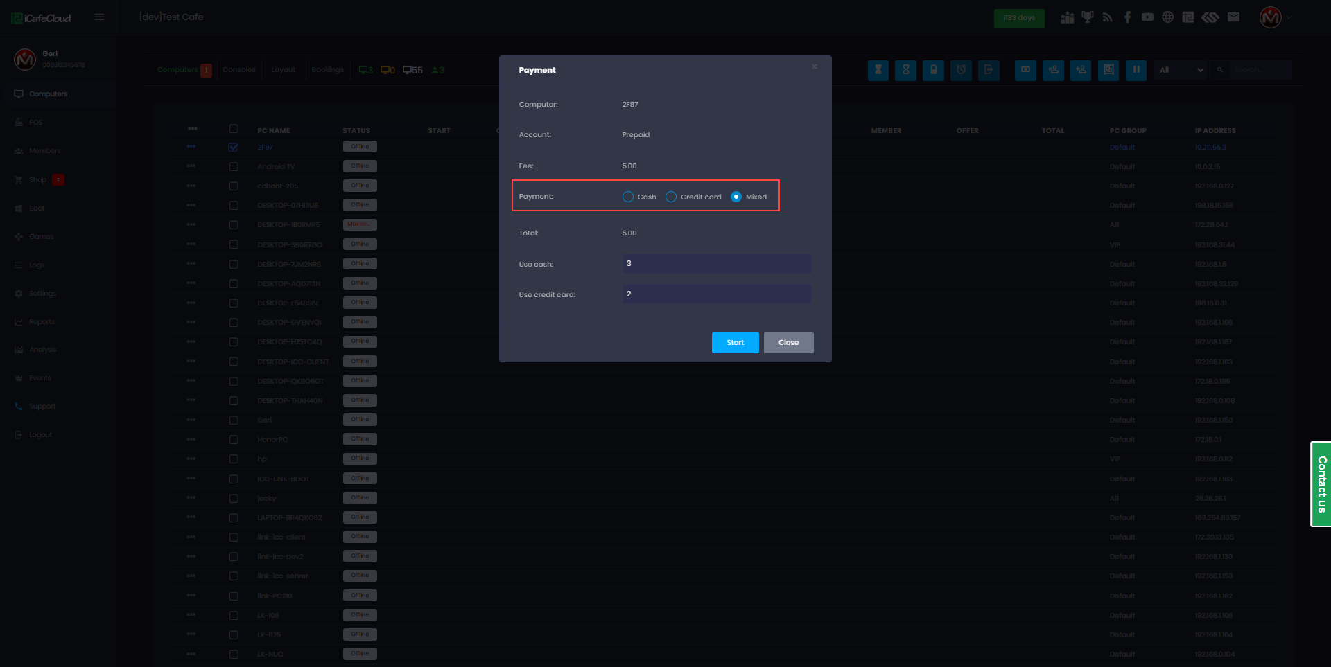Open the 2F87 row options menu
This screenshot has height=667, width=1331.
191,147
